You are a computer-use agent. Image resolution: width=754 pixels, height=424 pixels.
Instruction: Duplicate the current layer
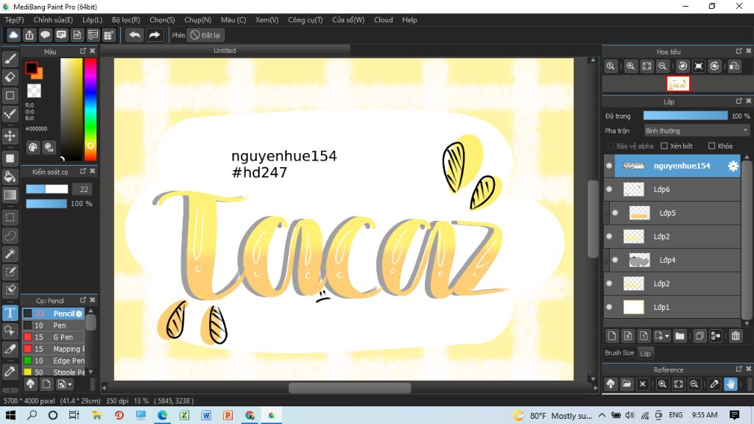700,336
